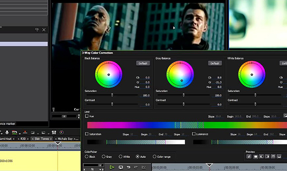The height and width of the screenshot is (171, 287).
Task: Click the green Play button in the effect preview
Action: tap(112, 167)
